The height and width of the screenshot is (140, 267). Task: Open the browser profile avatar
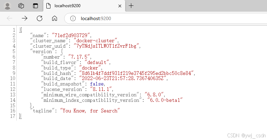coord(7,6)
